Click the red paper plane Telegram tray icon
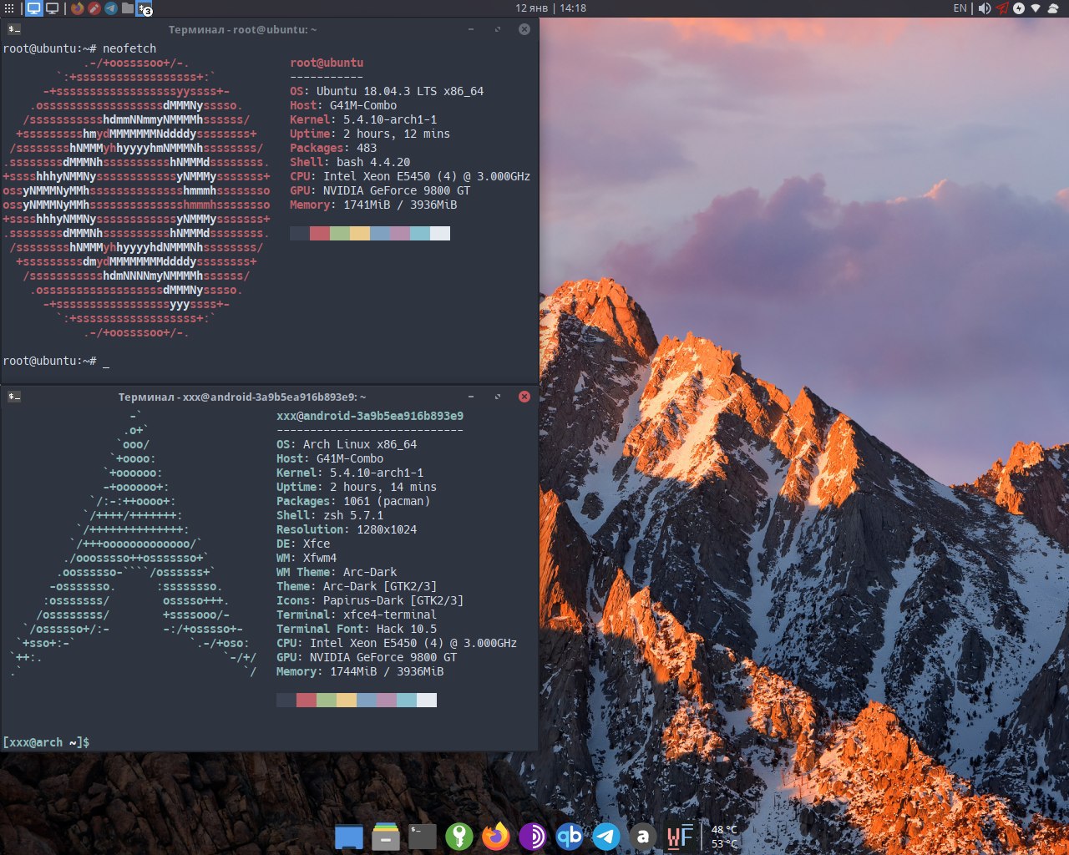This screenshot has height=855, width=1069. [1002, 8]
